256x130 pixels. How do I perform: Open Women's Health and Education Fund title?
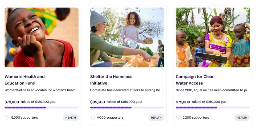pyautogui.click(x=25, y=80)
